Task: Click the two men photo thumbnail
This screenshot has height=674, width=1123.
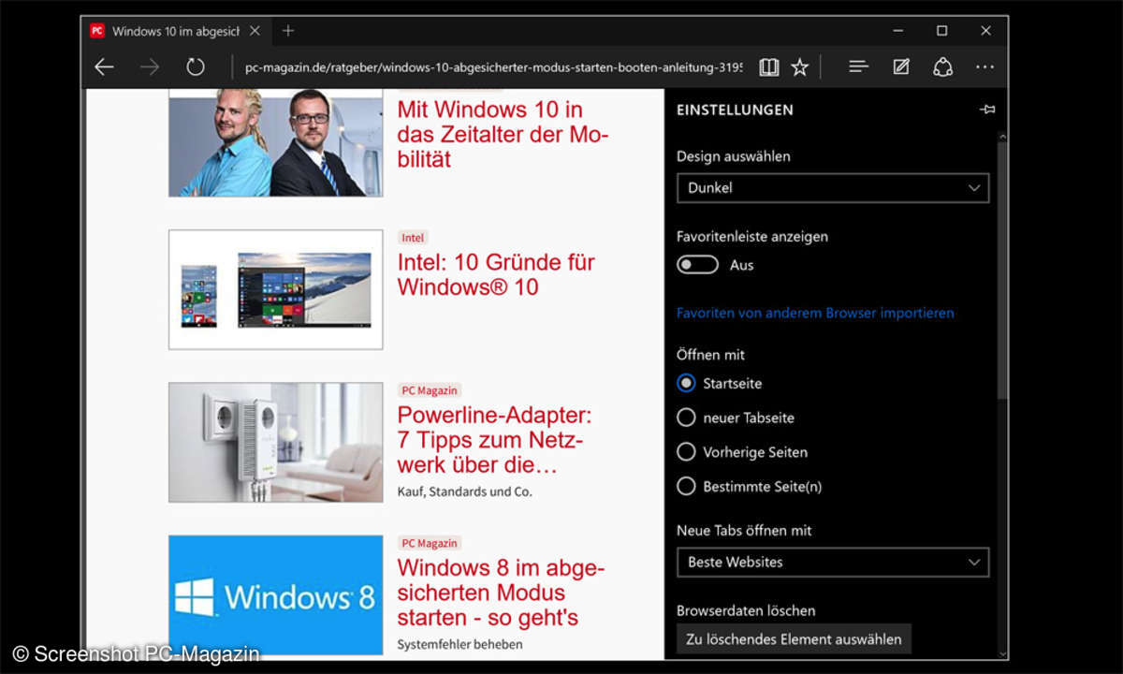Action: (x=276, y=142)
